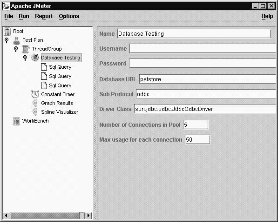Image resolution: width=278 pixels, height=222 pixels.
Task: Click the Driver Class text field
Action: pyautogui.click(x=205, y=109)
